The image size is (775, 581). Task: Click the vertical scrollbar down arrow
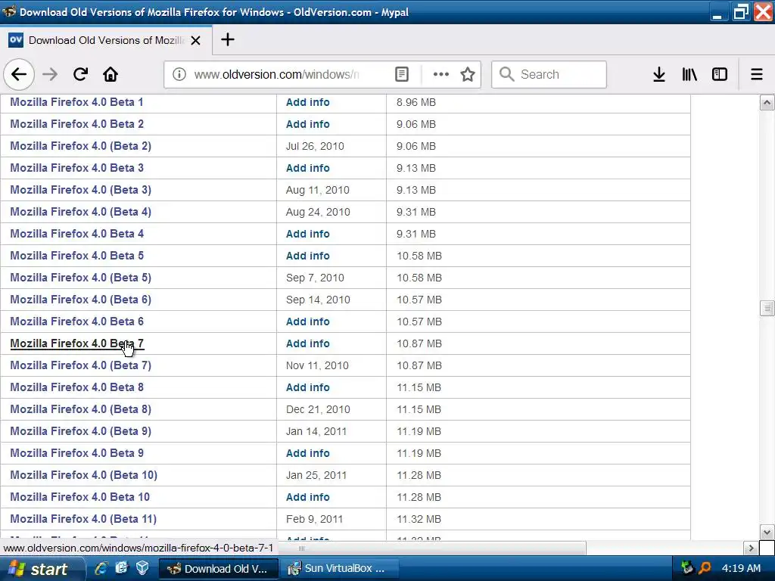(767, 533)
